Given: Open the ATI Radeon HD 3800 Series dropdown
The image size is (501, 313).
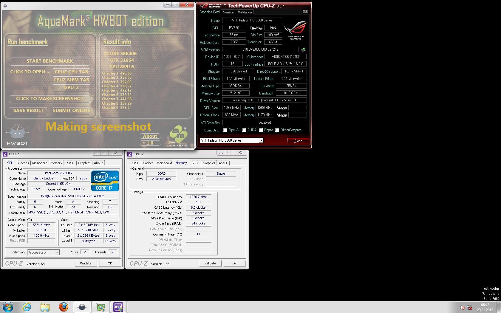Looking at the screenshot, I should (232, 140).
